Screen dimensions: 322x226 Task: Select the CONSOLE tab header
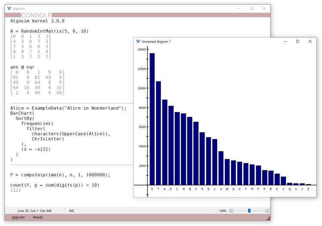click(36, 15)
